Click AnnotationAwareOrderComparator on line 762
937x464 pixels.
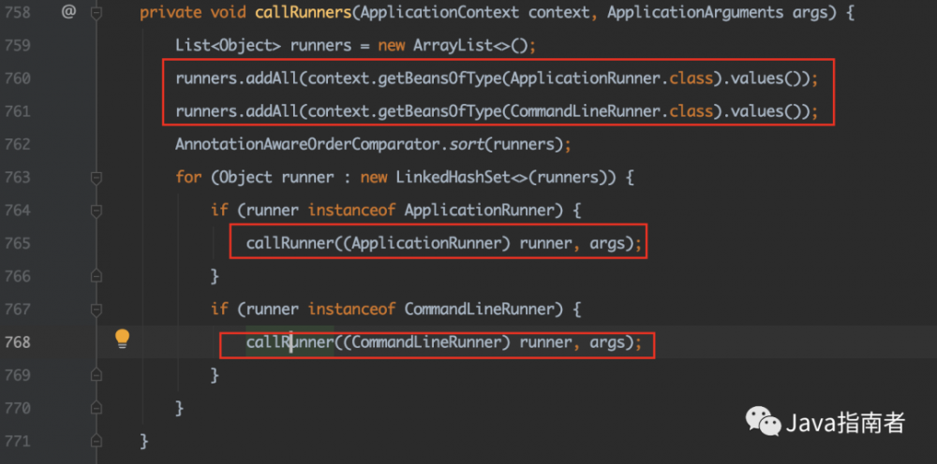tap(307, 144)
